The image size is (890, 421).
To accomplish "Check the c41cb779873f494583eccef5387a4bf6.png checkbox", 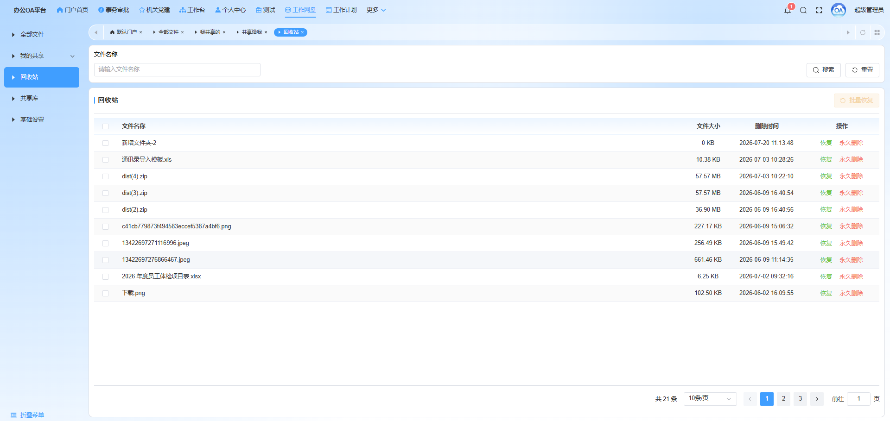I will (105, 226).
